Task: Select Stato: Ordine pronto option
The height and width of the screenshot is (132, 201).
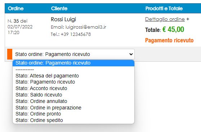Action: pyautogui.click(x=73, y=114)
